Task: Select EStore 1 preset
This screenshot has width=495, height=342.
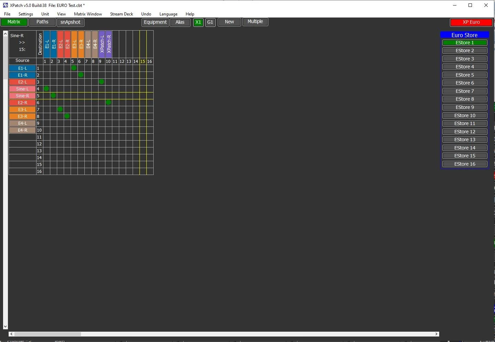Action: [465, 43]
